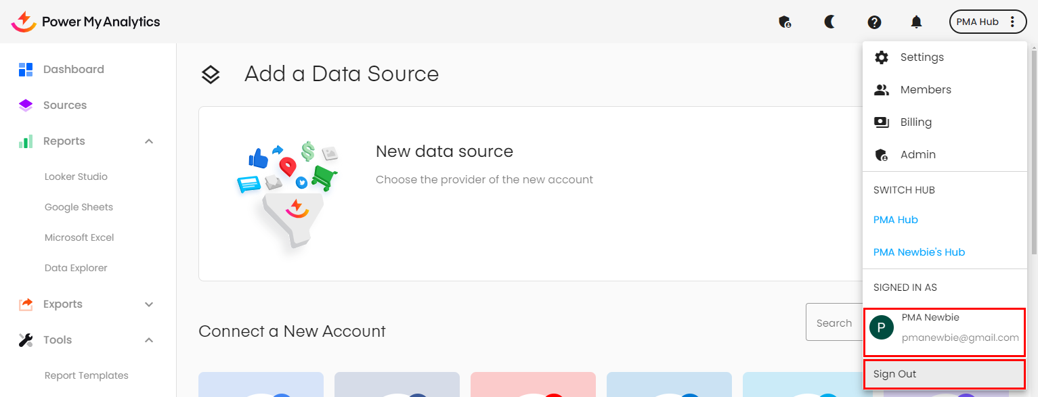Switch to PMA Hub

click(x=895, y=220)
